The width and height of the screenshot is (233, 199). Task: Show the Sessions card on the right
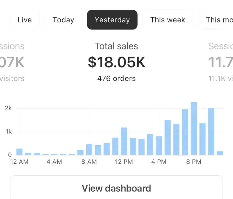[221, 62]
